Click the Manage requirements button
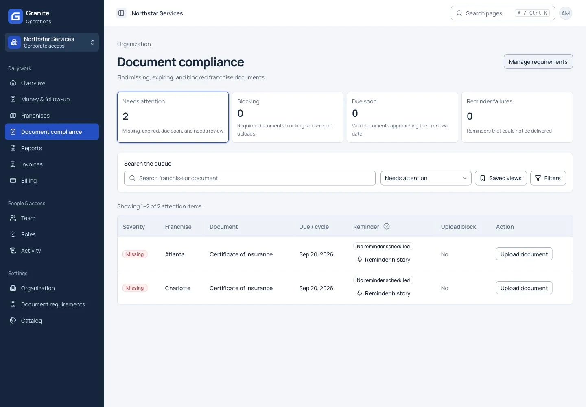This screenshot has height=407, width=586. point(538,62)
